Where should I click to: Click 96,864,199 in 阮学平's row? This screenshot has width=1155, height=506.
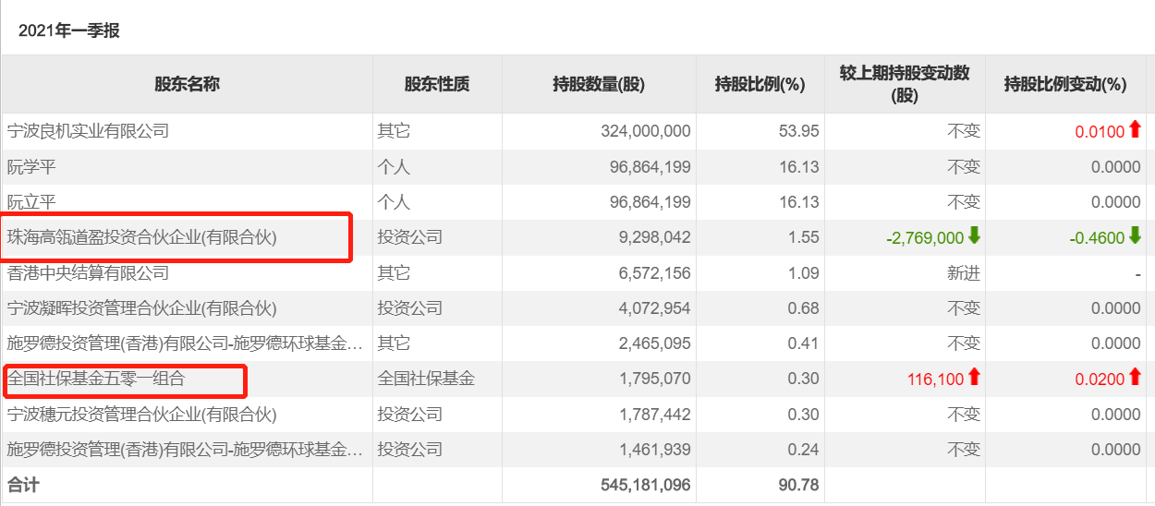(650, 167)
